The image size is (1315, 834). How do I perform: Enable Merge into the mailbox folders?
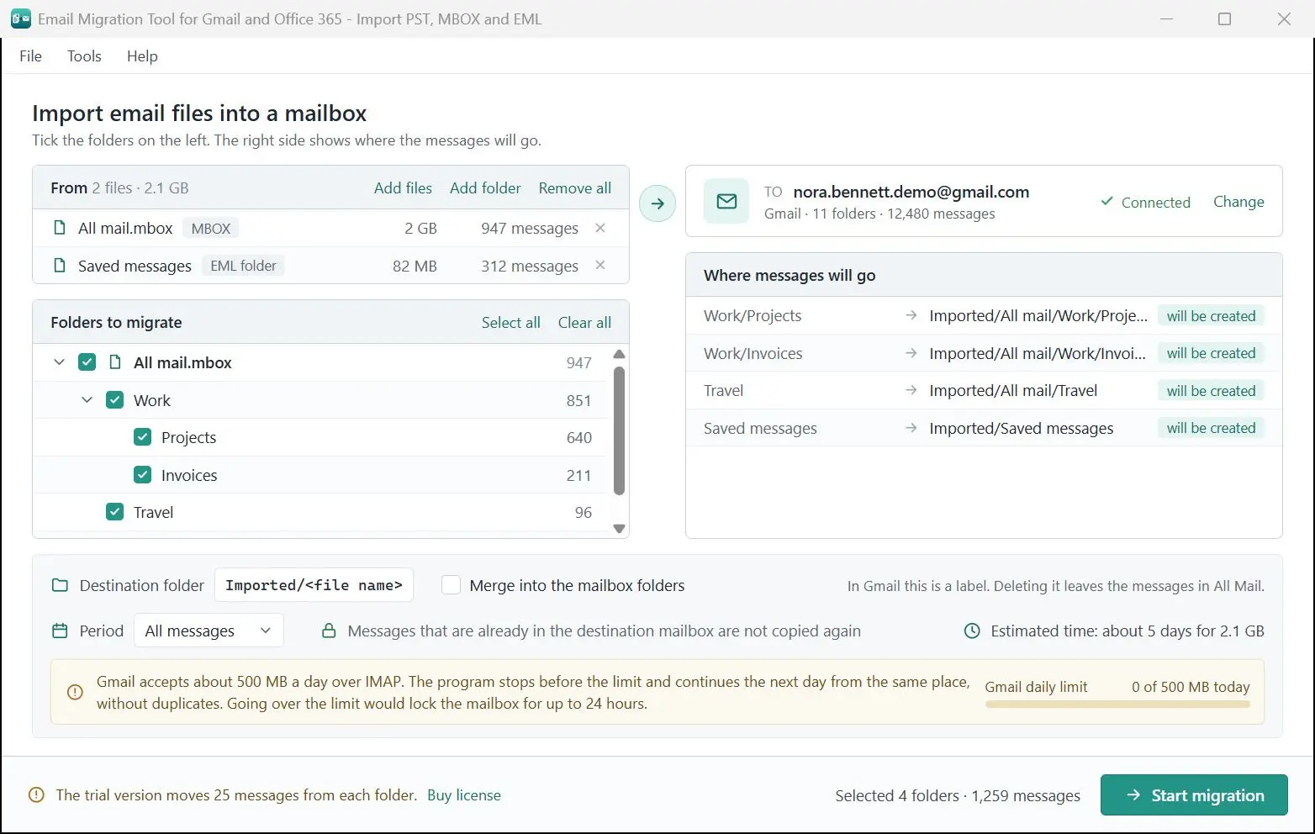coord(451,585)
